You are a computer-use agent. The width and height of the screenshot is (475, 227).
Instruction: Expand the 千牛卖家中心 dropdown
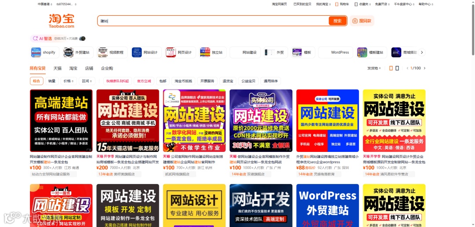(404, 4)
